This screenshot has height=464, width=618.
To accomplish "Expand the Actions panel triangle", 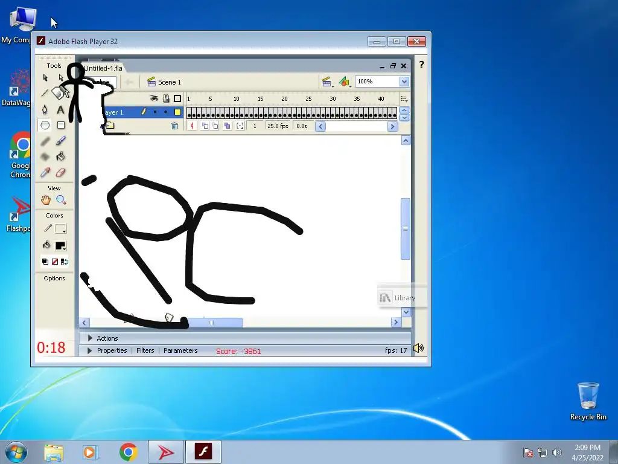I will (x=90, y=338).
